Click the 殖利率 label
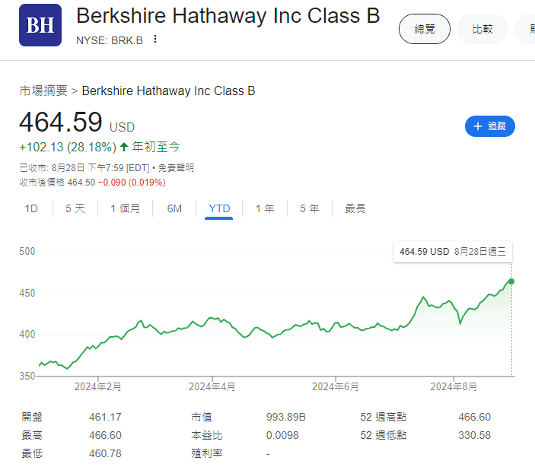 coord(207,453)
